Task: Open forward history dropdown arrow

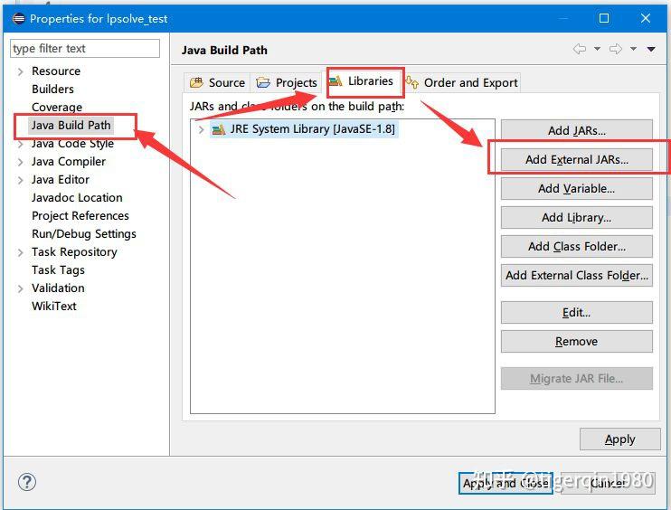Action: pos(633,49)
